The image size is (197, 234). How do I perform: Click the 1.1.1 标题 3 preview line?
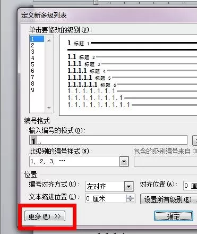(x=132, y=64)
